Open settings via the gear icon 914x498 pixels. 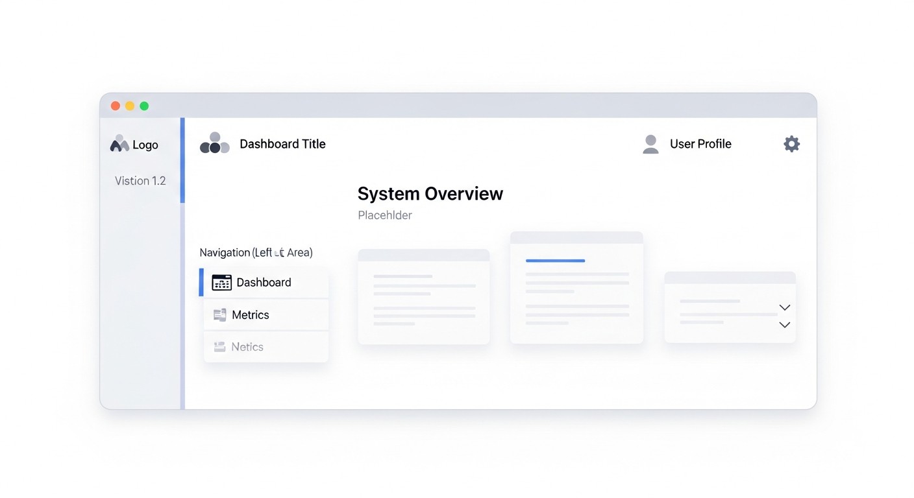tap(791, 143)
